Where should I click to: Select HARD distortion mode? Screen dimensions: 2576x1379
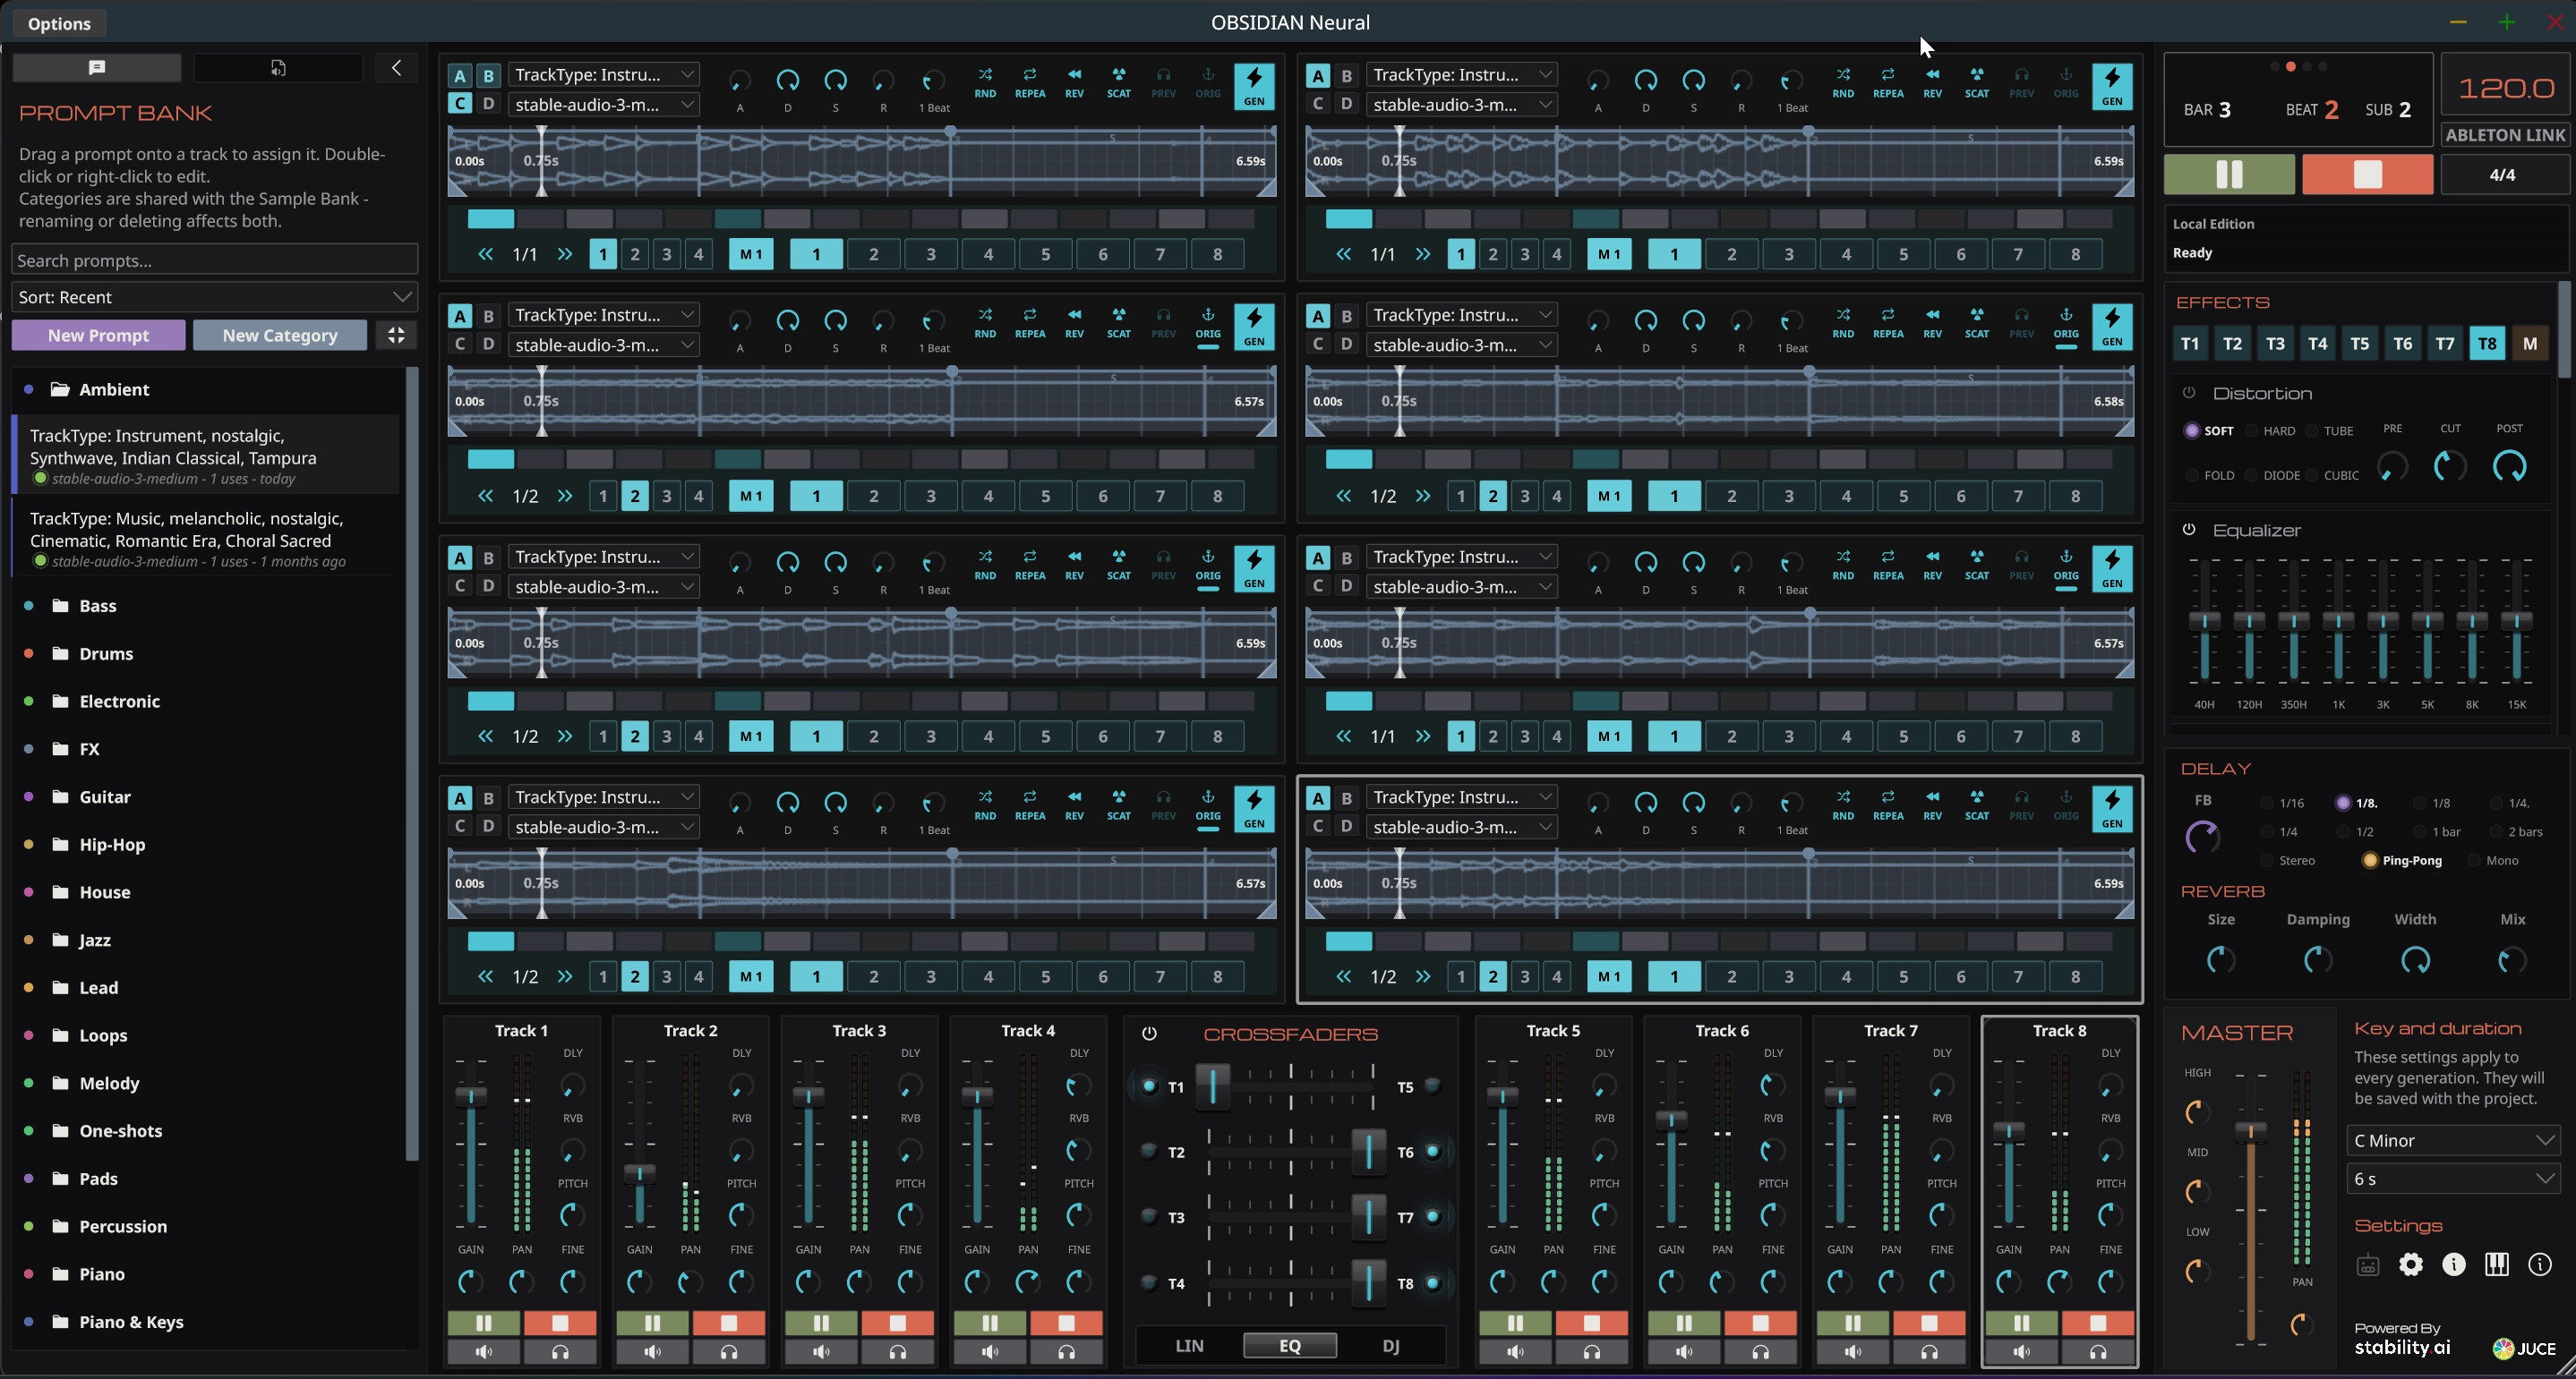(2269, 430)
